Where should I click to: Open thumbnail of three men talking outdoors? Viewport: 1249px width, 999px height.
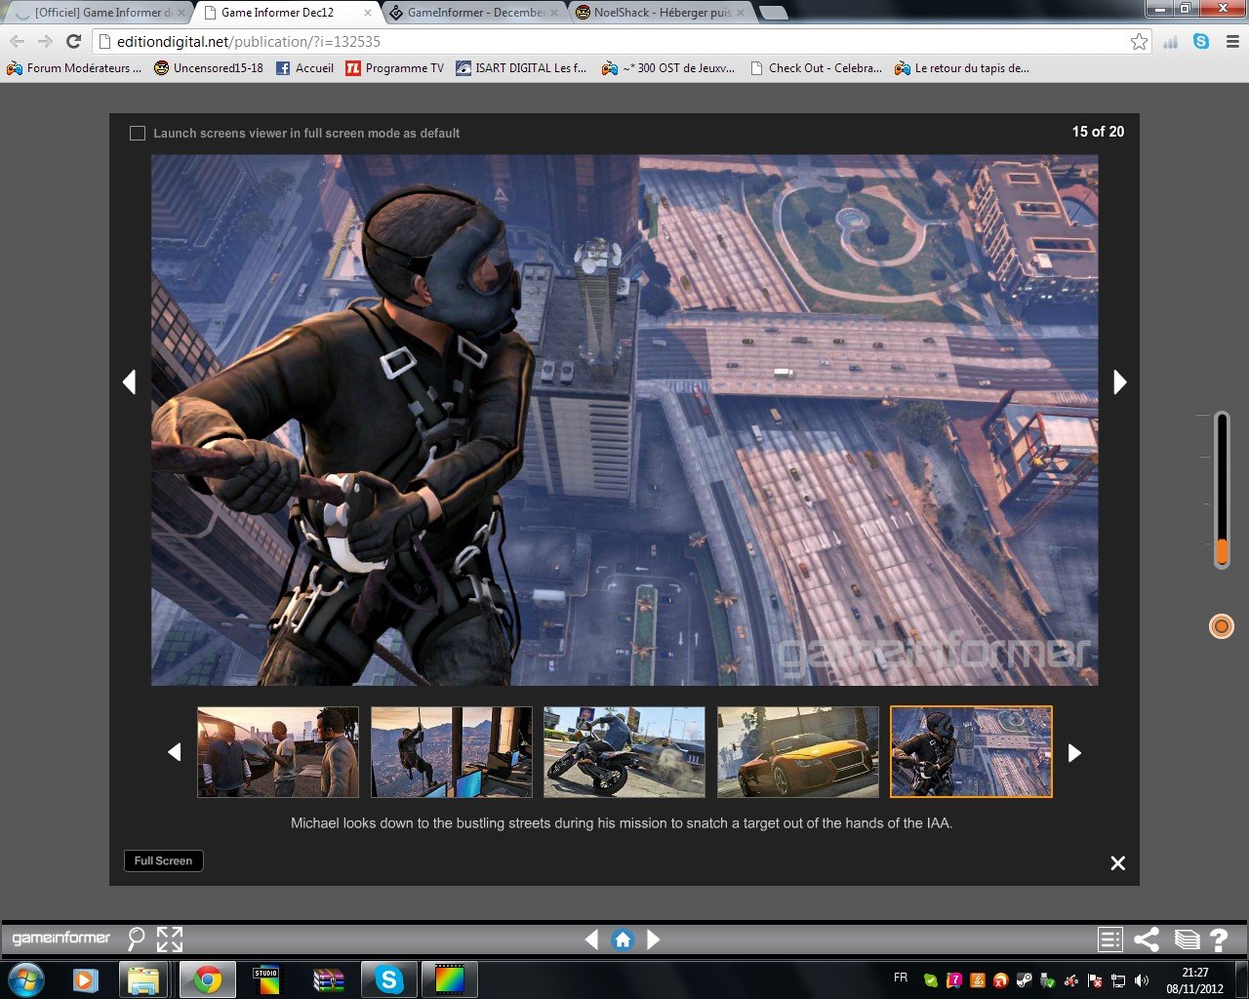pos(278,752)
